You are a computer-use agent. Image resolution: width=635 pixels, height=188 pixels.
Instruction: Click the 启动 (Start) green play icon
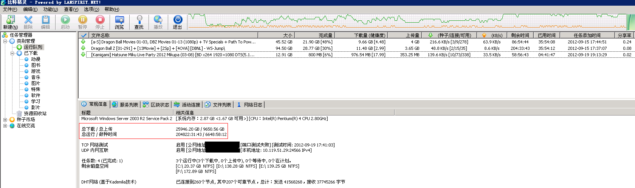(65, 20)
